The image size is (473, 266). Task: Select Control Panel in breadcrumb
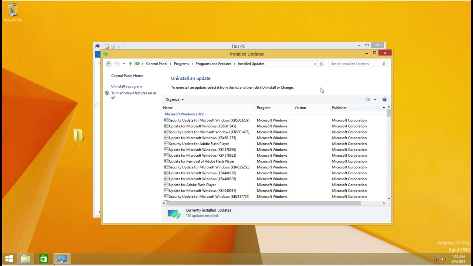[157, 64]
